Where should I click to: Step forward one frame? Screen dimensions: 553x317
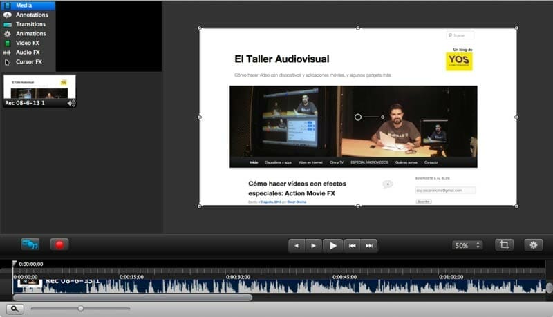[314, 245]
